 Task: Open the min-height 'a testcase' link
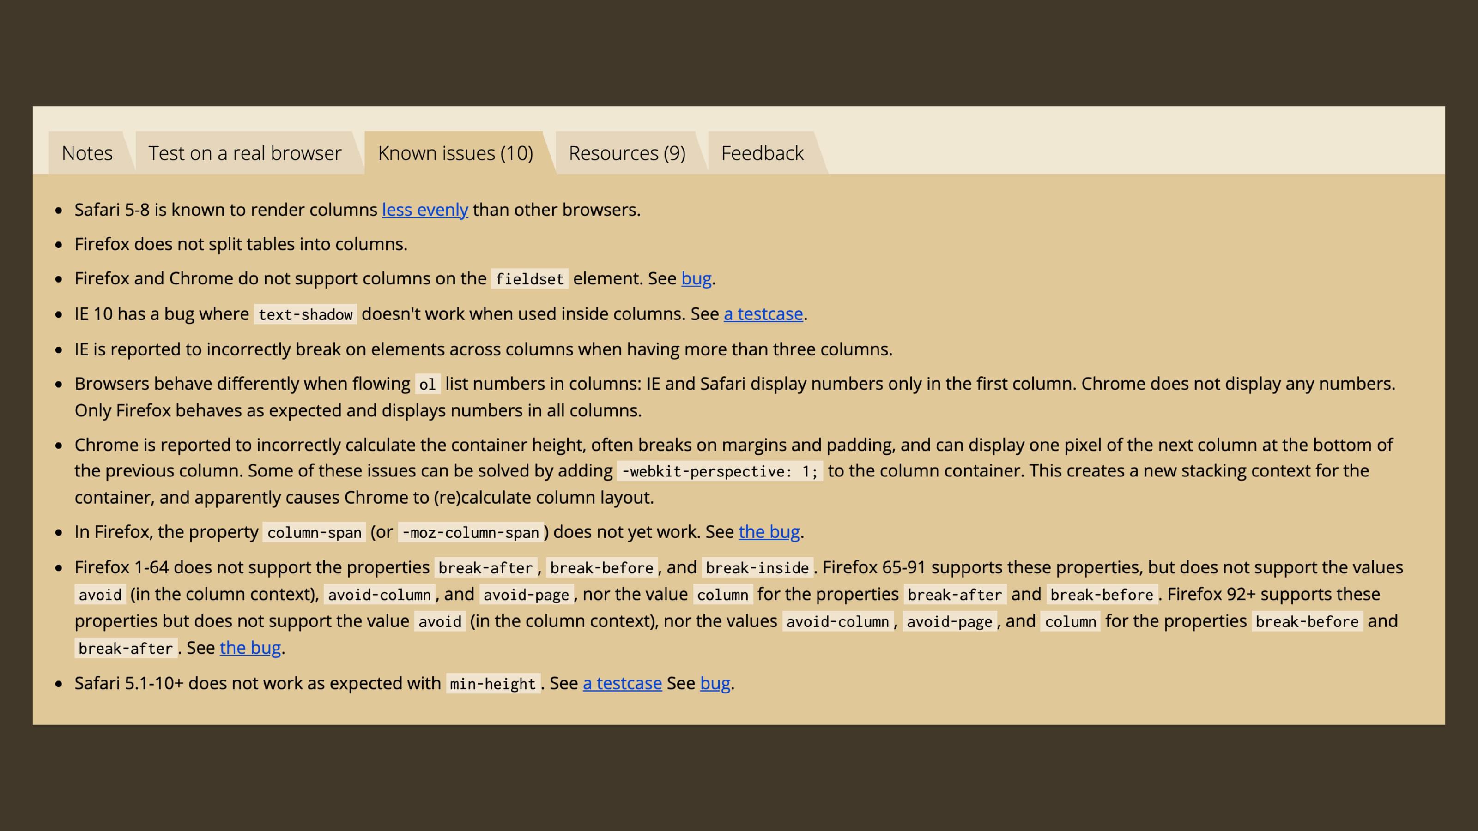tap(622, 684)
